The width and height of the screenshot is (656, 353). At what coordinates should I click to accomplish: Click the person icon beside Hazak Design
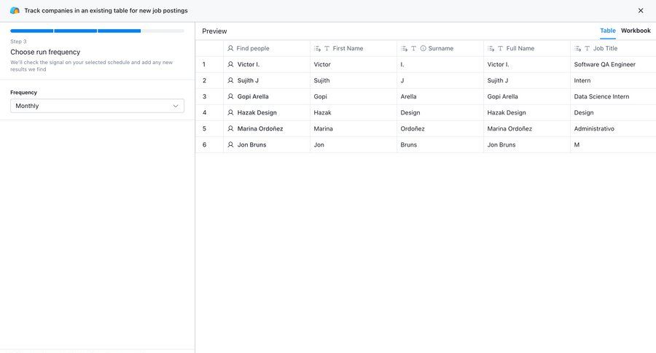pos(230,112)
